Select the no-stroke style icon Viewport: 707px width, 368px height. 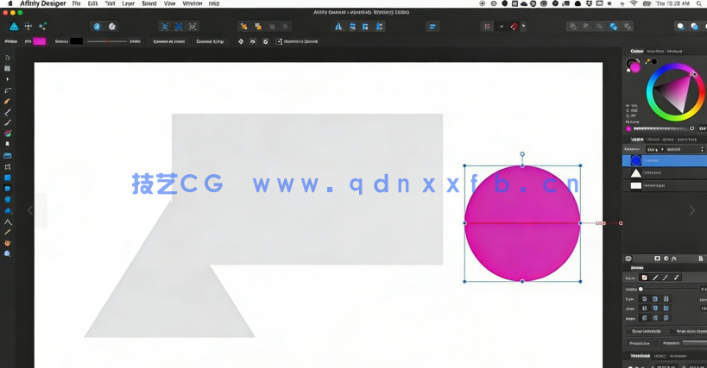(x=644, y=278)
